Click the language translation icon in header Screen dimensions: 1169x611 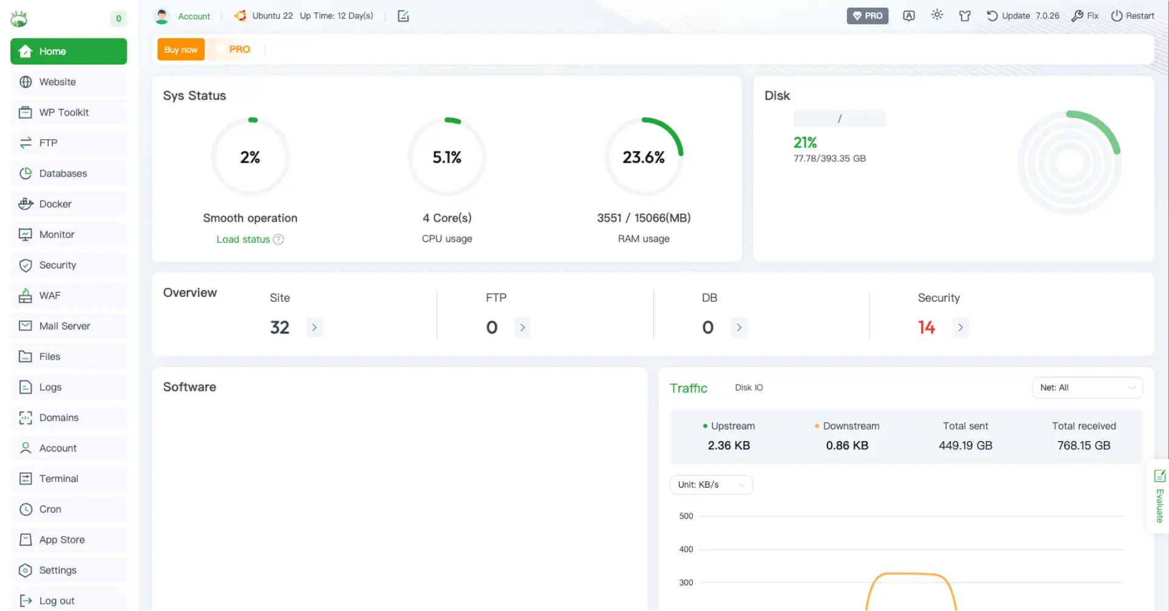click(908, 16)
